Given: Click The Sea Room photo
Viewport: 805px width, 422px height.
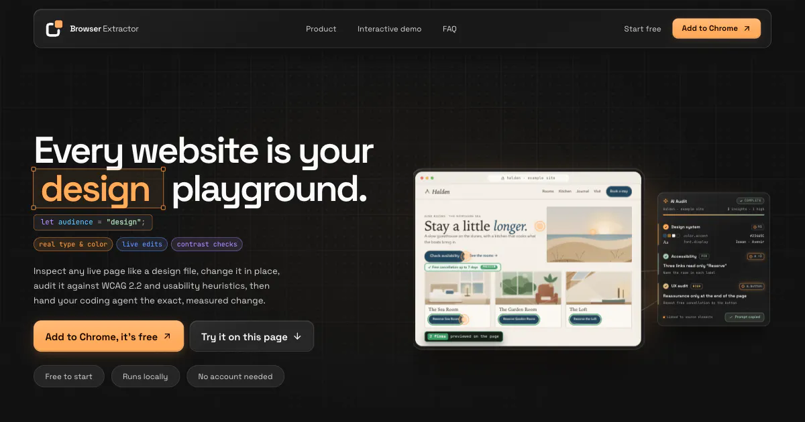Looking at the screenshot, I should coord(458,288).
